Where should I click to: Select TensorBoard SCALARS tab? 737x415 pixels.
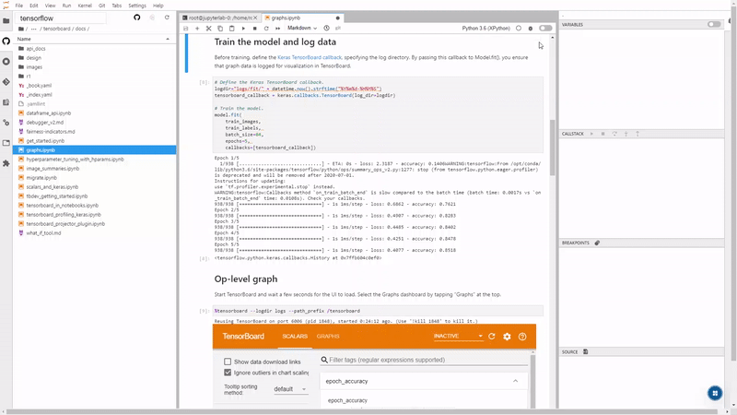click(x=295, y=337)
